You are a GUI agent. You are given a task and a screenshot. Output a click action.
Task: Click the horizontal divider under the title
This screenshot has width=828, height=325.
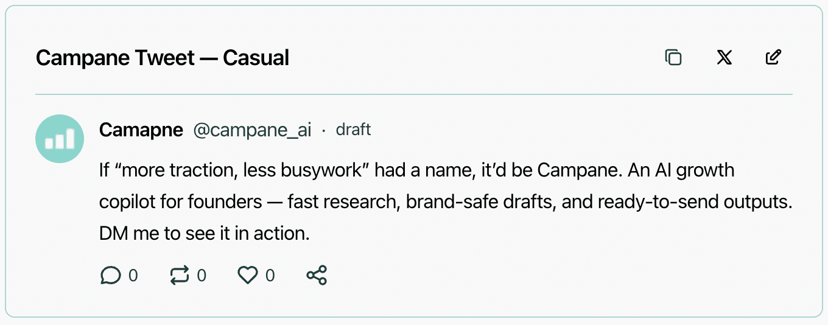[x=414, y=94]
